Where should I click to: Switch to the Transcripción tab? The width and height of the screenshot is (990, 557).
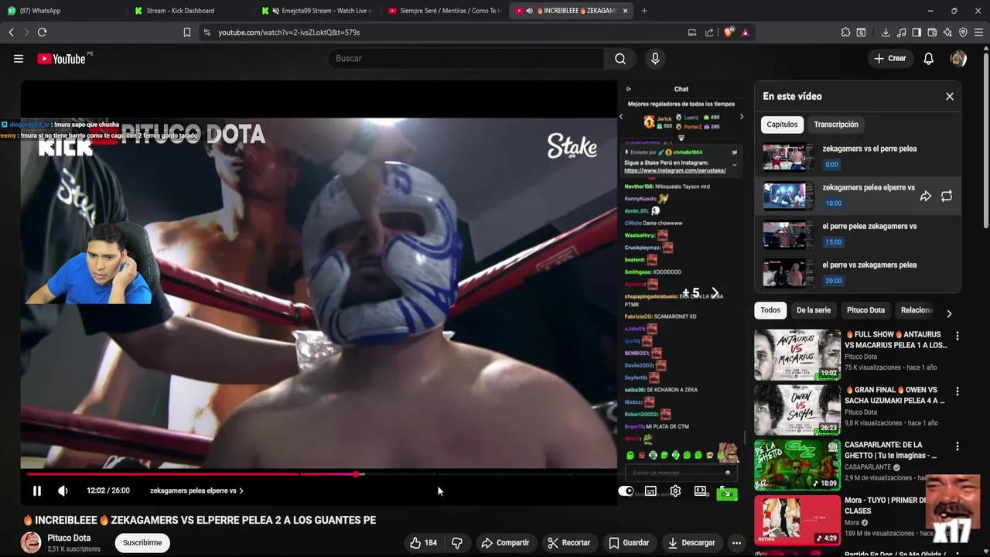[x=836, y=125]
